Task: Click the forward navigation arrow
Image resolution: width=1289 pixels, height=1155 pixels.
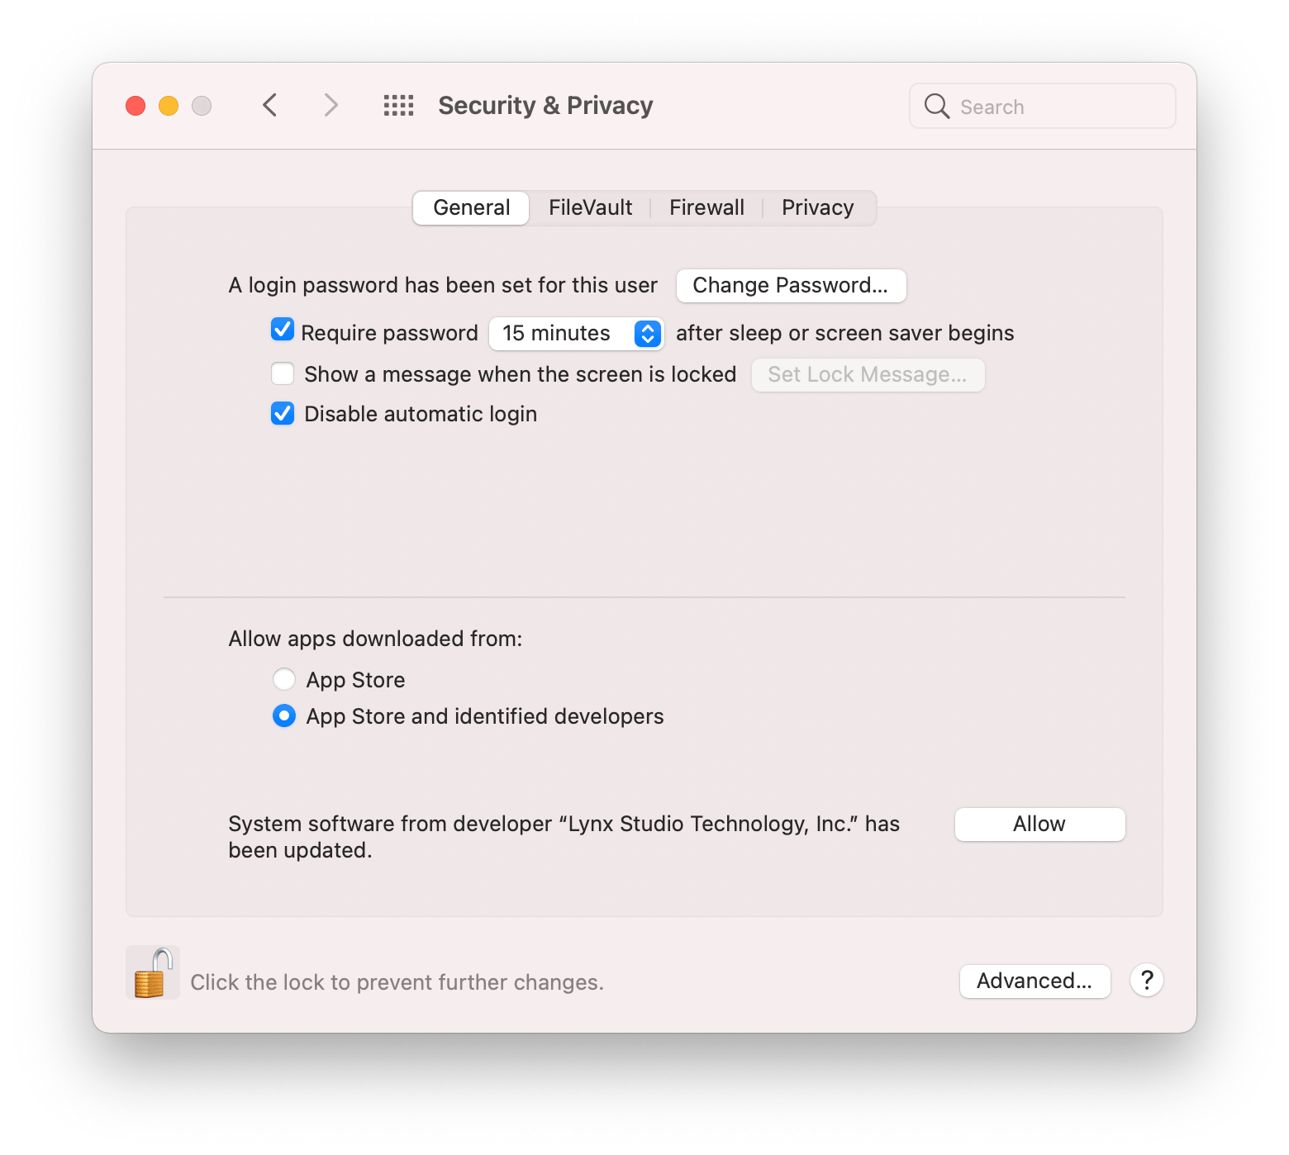Action: 331,106
